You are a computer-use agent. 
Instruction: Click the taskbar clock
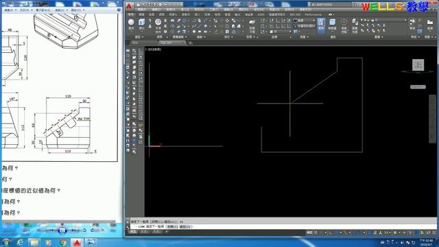coord(425,242)
